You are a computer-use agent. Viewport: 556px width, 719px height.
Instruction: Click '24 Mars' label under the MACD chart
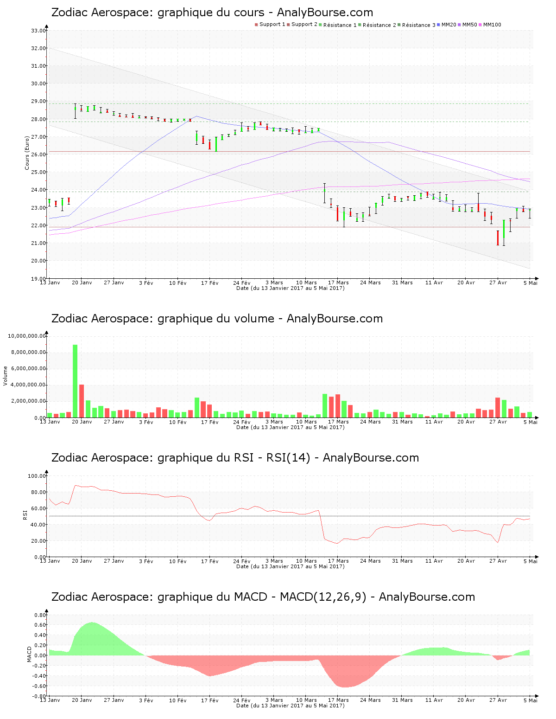[x=370, y=700]
